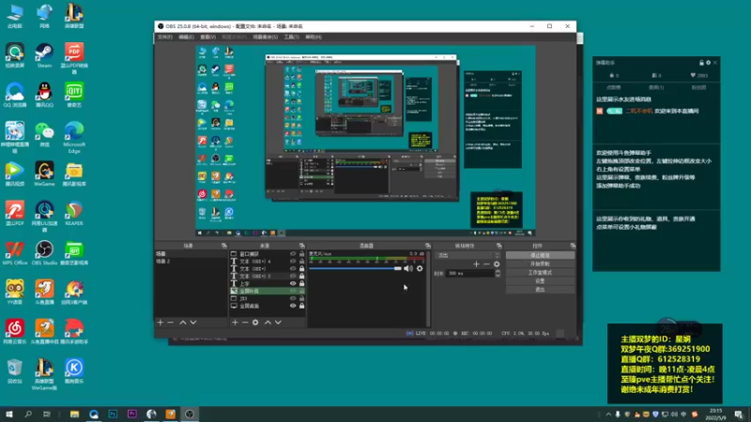Toggle visibility eye of 文本 (GDI+) 2 source
This screenshot has width=751, height=422.
click(x=293, y=276)
